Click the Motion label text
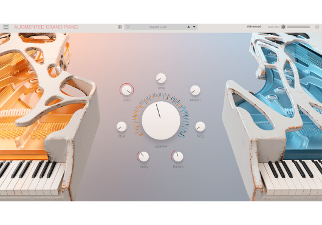Screen dimensions: 322x225 (x=195, y=100)
